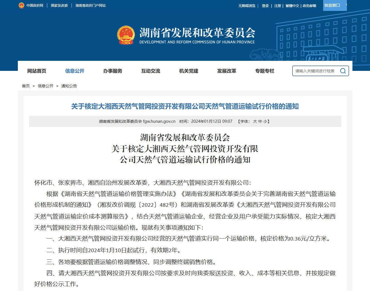
Task: Click the small emblem beside 中国政府网
Action: pos(21,6)
